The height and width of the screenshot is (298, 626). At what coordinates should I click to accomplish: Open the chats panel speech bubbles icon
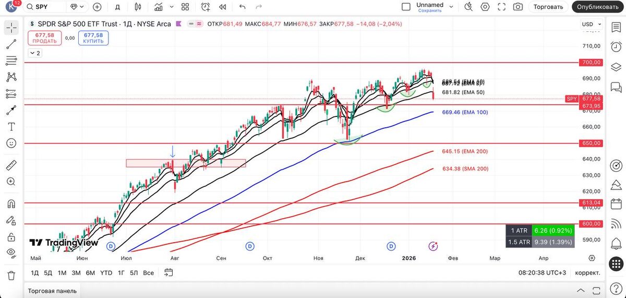click(616, 87)
